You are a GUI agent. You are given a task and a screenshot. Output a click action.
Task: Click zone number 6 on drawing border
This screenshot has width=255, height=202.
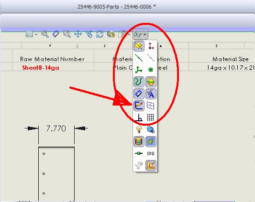pyautogui.click(x=50, y=46)
